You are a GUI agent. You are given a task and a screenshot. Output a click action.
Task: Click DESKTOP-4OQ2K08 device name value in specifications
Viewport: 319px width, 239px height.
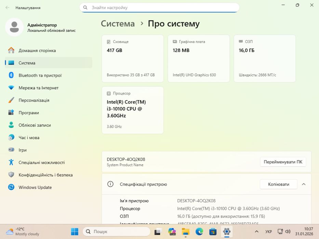pos(196,201)
